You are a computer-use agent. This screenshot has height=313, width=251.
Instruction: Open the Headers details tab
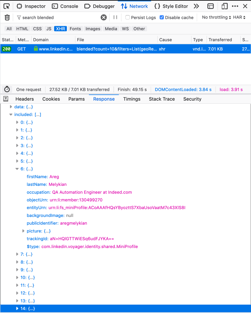(x=25, y=99)
